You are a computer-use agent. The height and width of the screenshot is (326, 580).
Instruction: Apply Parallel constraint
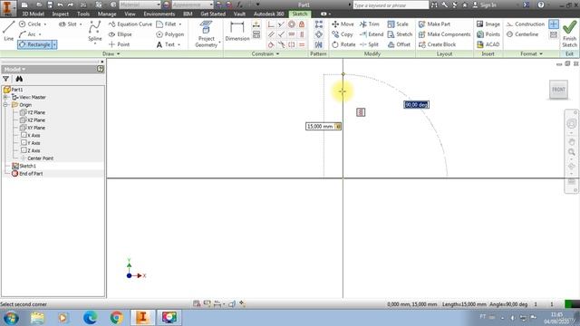(271, 34)
